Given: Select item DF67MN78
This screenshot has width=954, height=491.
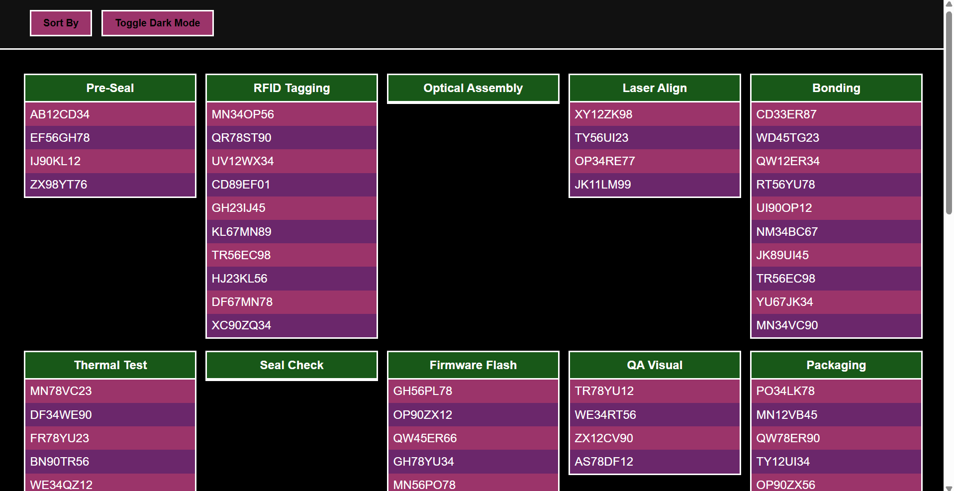Looking at the screenshot, I should [291, 302].
